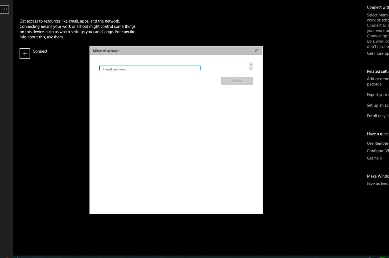Click the Microsoft account title text
This screenshot has width=389, height=258.
tap(106, 51)
